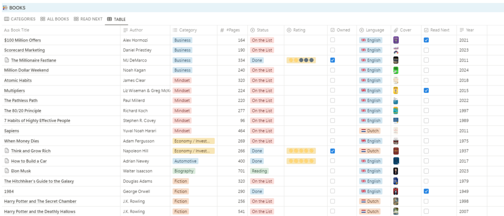Uncheck Read Next for 1984
This screenshot has height=216, width=504.
click(426, 191)
